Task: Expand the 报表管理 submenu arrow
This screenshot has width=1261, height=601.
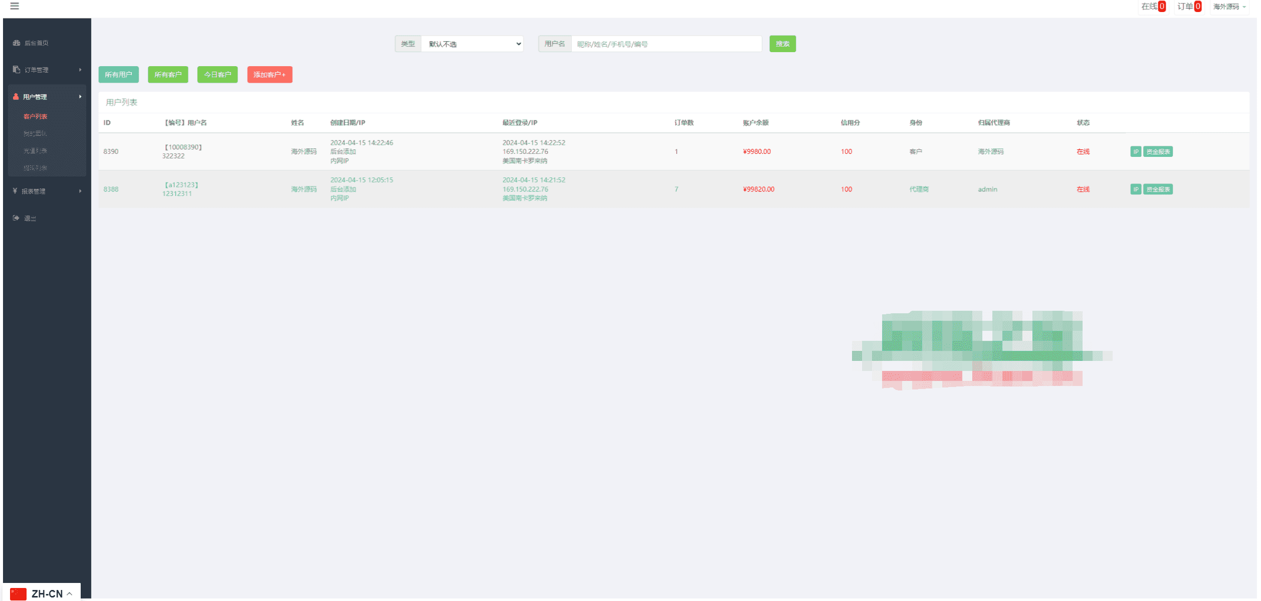Action: (x=80, y=191)
